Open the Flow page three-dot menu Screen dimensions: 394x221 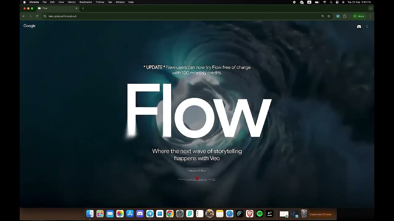pos(367,27)
